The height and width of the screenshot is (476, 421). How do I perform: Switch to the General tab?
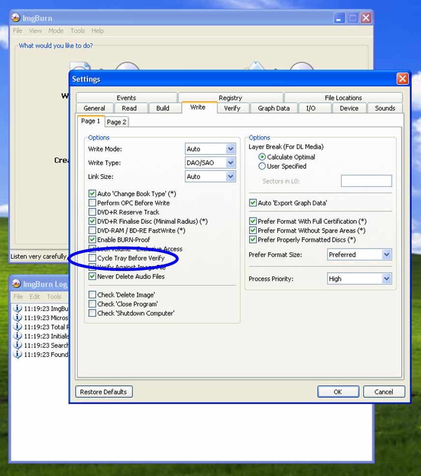tap(94, 108)
